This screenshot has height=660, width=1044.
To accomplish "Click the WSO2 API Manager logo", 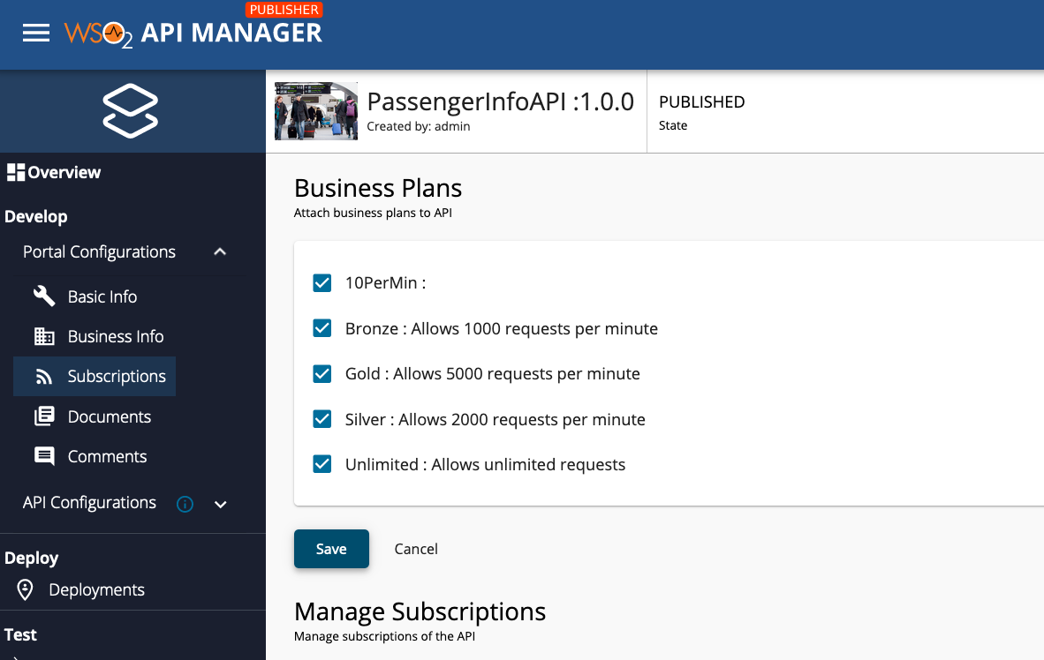I will [x=193, y=33].
